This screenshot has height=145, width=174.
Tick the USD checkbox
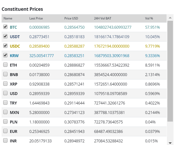(x=5, y=93)
